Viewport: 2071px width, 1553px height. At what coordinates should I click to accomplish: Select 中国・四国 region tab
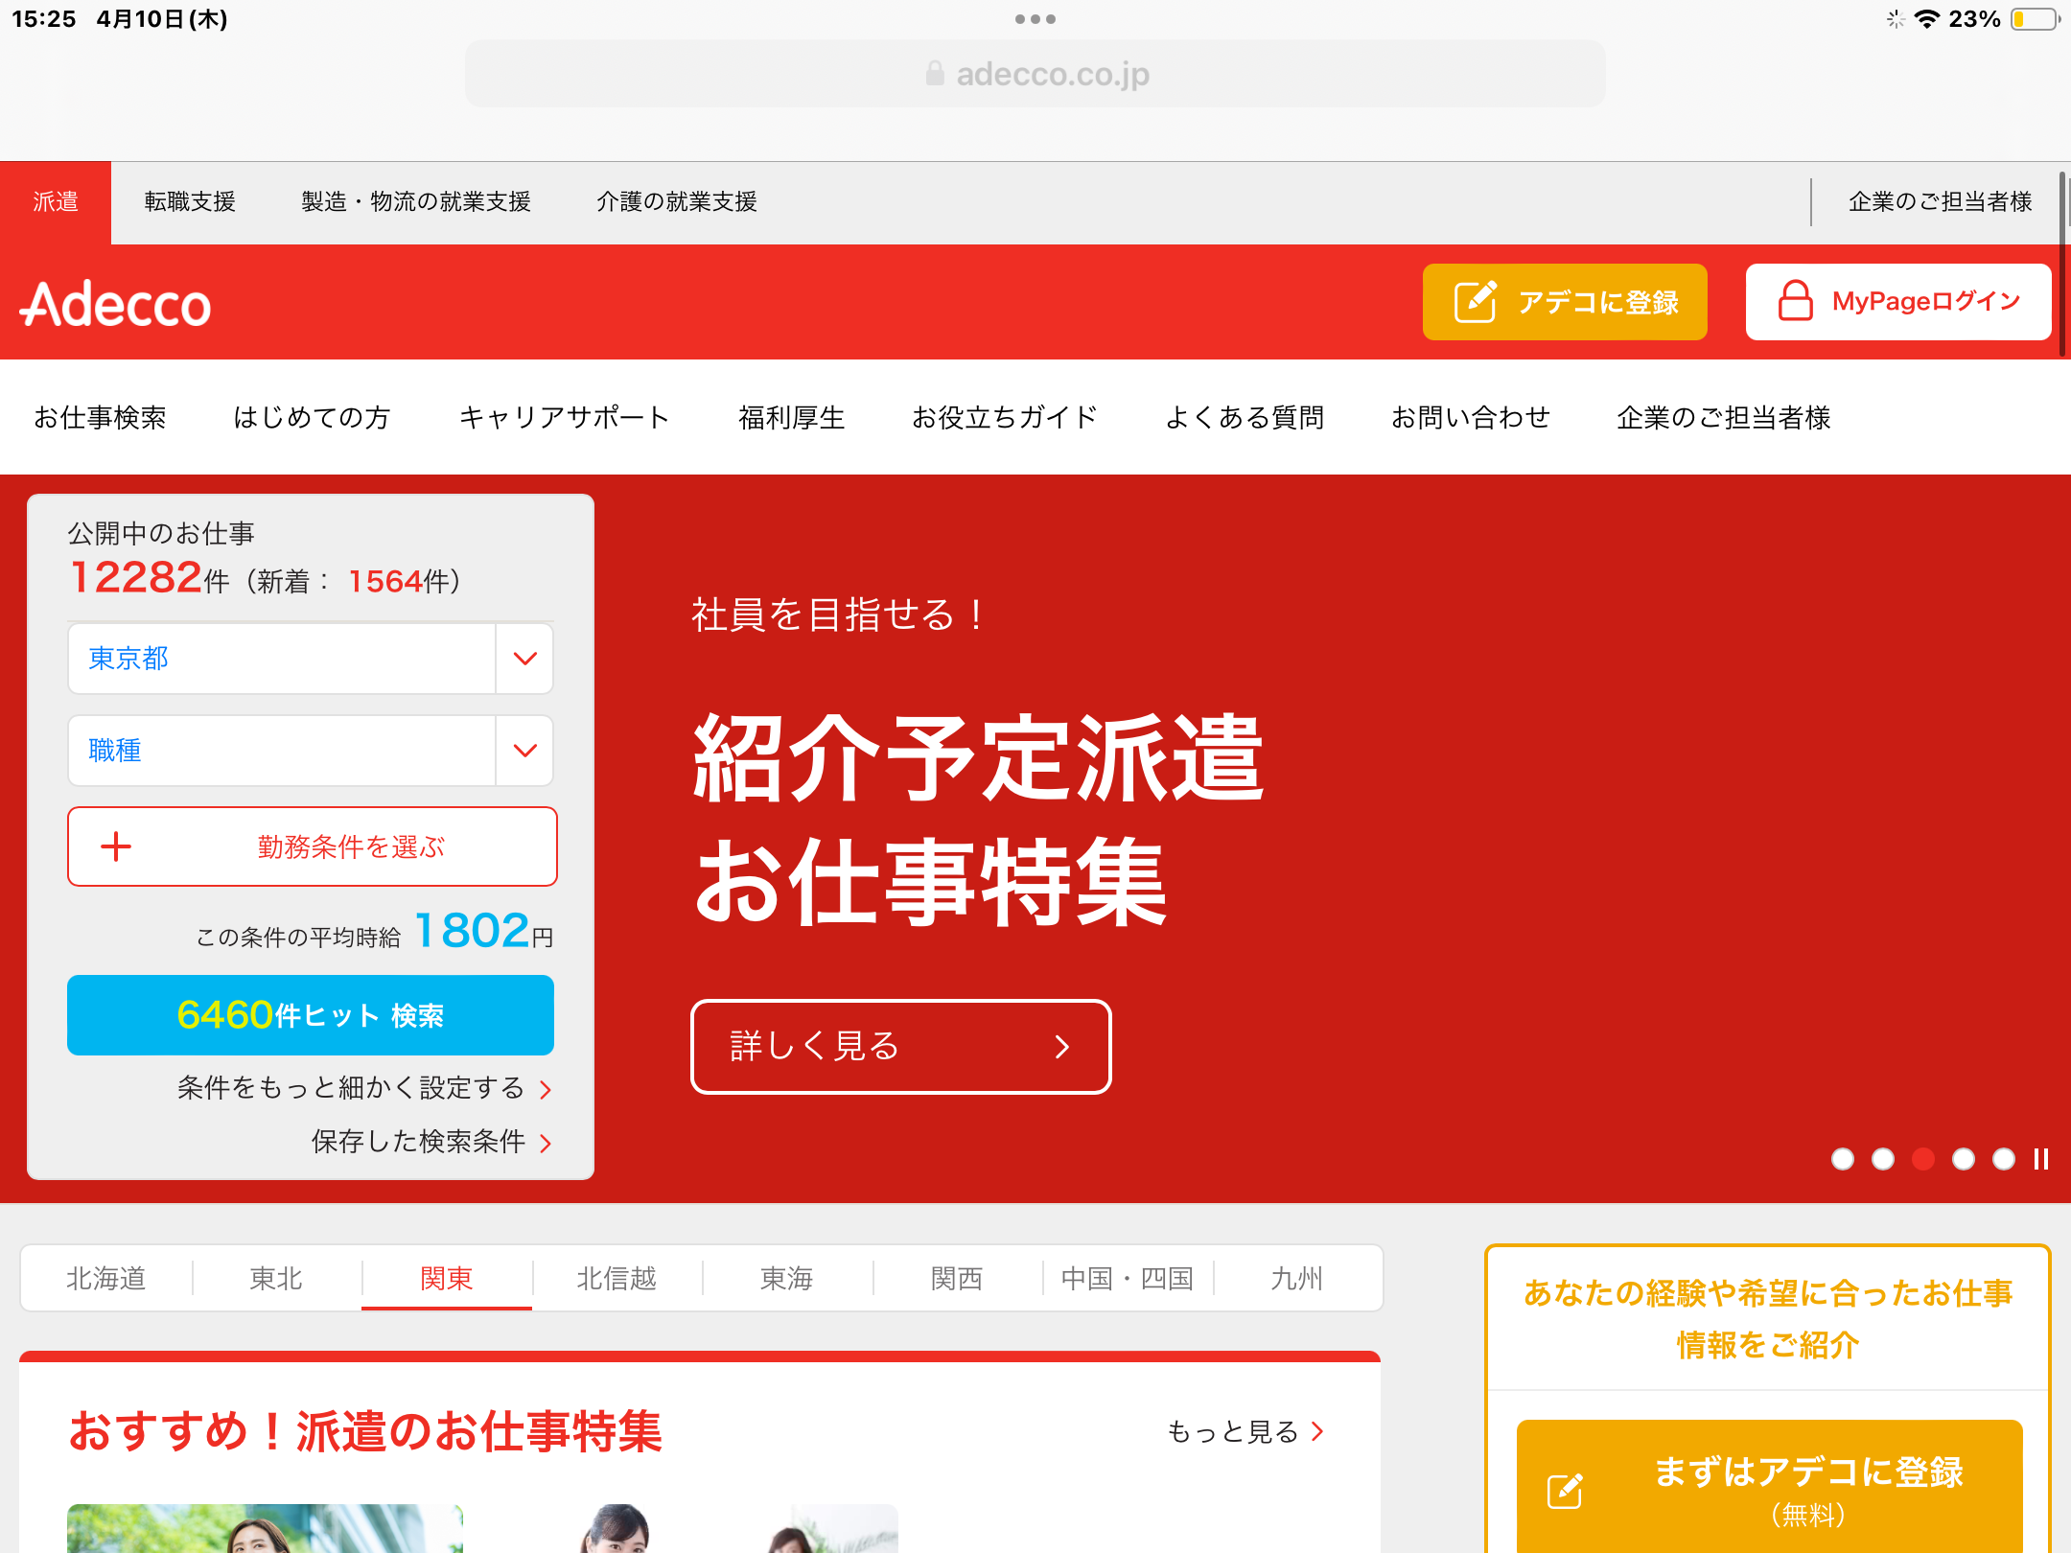click(x=1128, y=1278)
